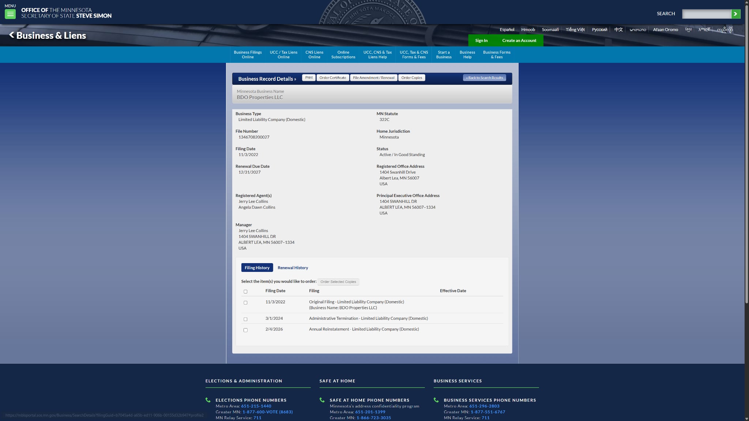The image size is (749, 421).
Task: Open UCC, Tax & CNS Forms & Fees
Action: tap(414, 55)
